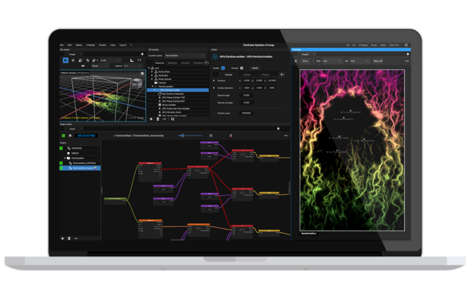
Task: Collapse the ParticlesRain folder in graph list
Action: click(65, 158)
